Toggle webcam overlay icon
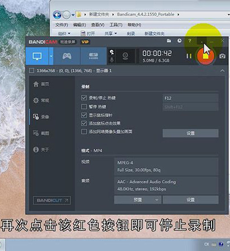 [125, 56]
